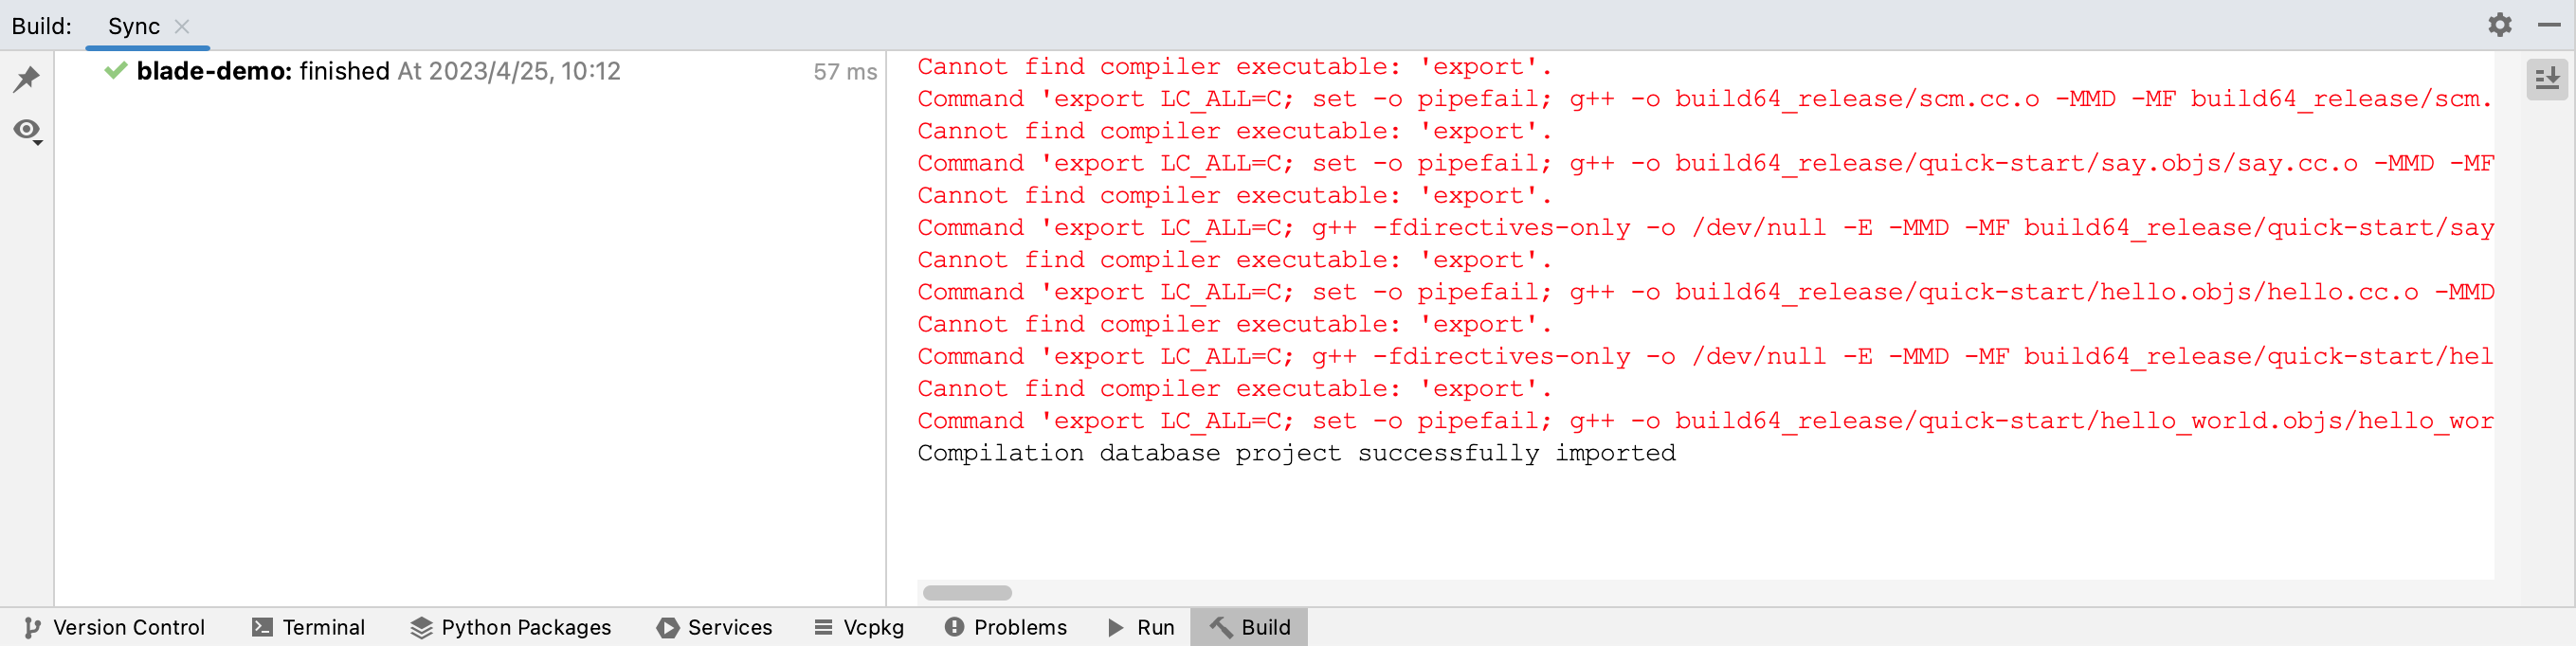
Task: Click the green success checkmark for blade-demo
Action: click(116, 71)
